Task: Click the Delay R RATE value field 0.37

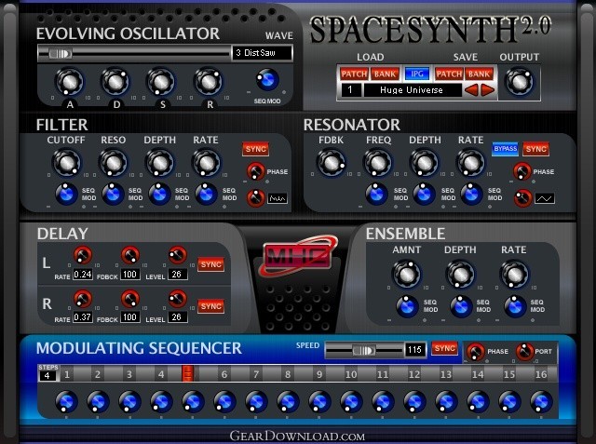Action: 83,316
